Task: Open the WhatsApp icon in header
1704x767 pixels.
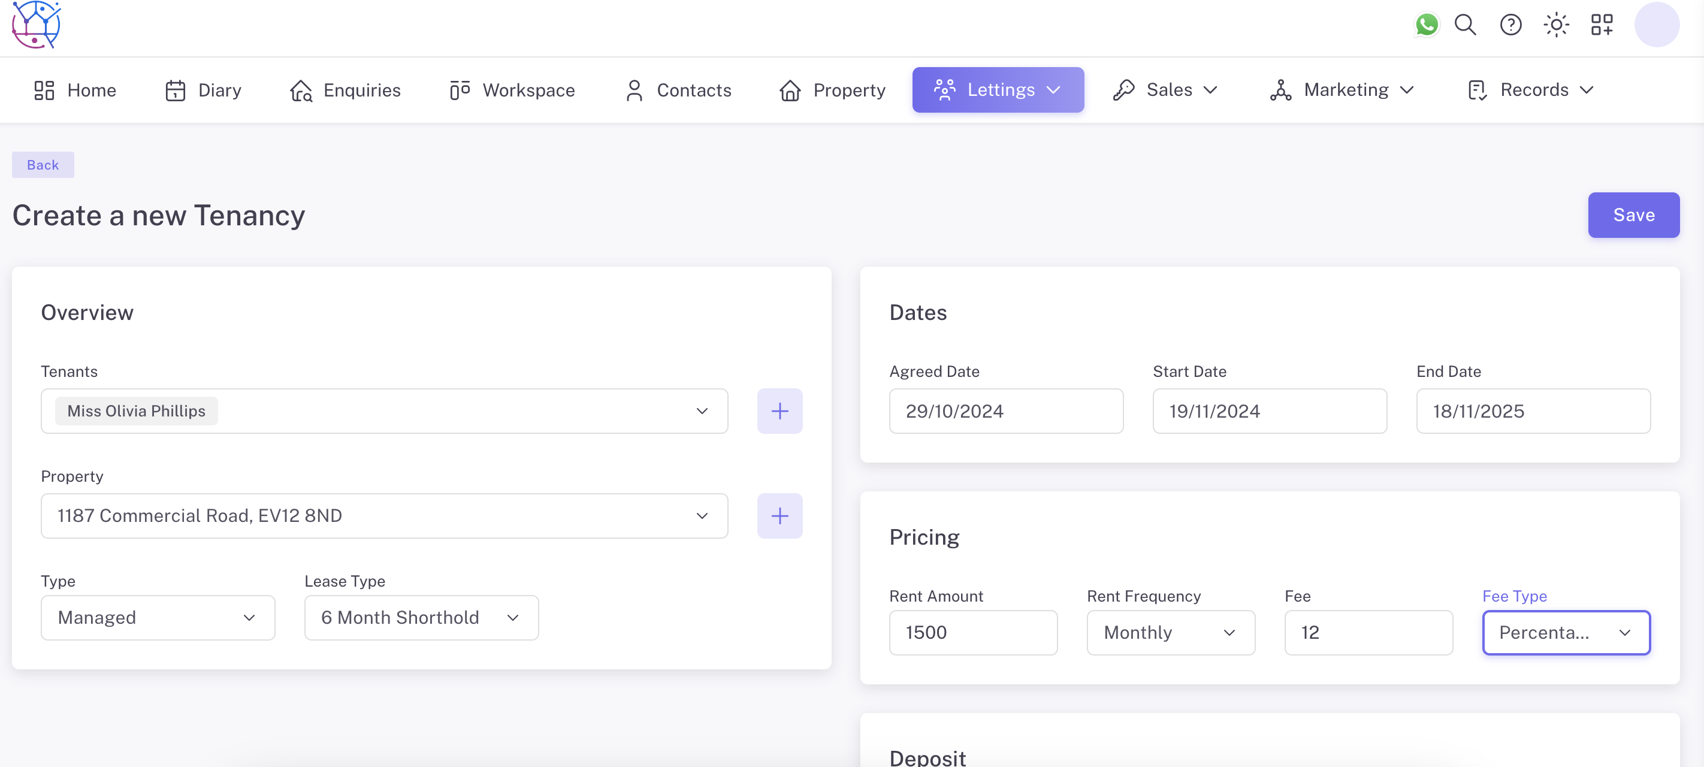Action: [1426, 25]
